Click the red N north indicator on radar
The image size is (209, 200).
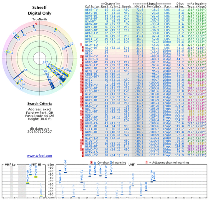pos(36,24)
